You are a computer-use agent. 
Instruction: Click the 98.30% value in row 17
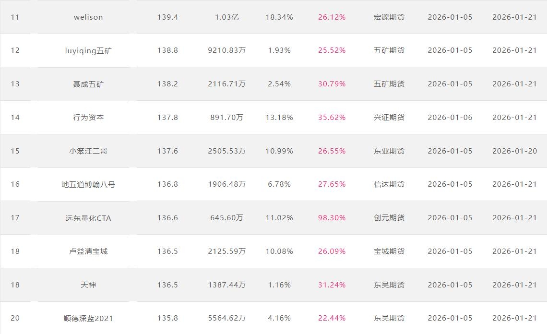pos(332,218)
